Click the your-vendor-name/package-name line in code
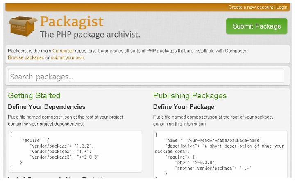Image resolution: width=295 pixels, height=181 pixels. pos(214,140)
